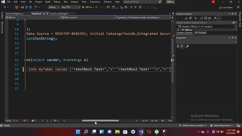Click Sync with Active Document icon
Viewport: 242px width, 136px height.
[x=202, y=19]
